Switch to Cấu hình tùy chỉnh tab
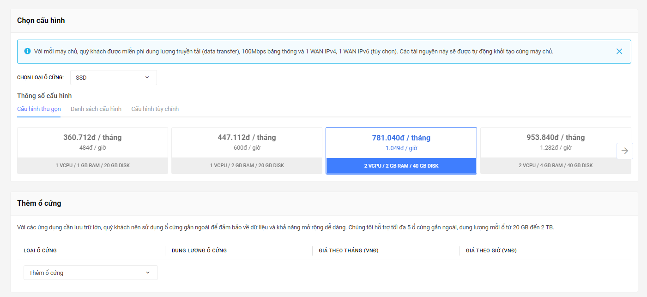 coord(155,109)
